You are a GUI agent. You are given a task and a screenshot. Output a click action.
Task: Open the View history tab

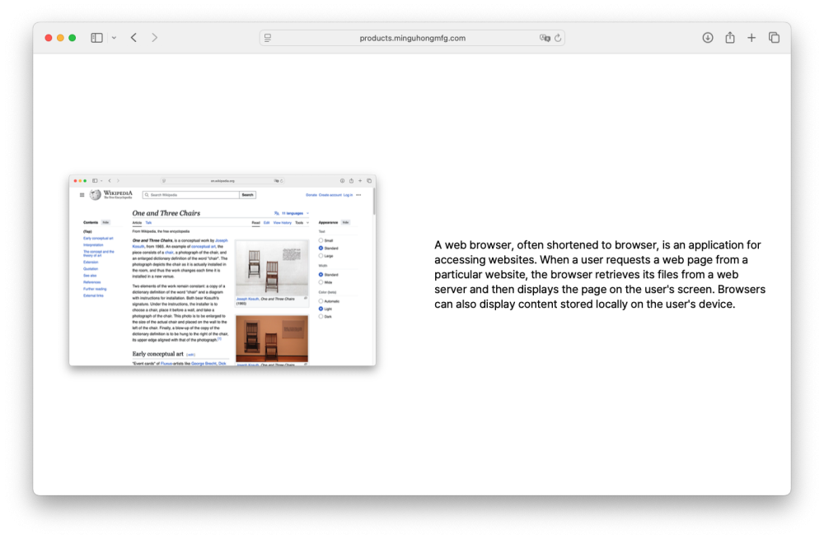click(282, 222)
